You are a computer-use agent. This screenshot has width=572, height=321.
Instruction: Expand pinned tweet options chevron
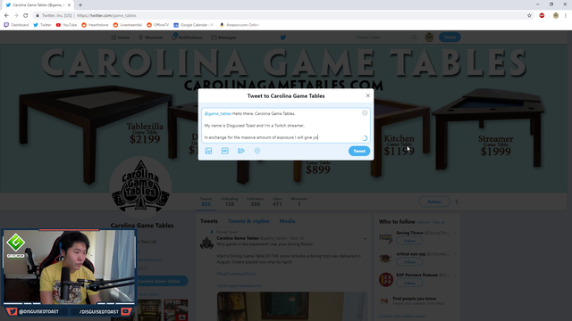[365, 239]
